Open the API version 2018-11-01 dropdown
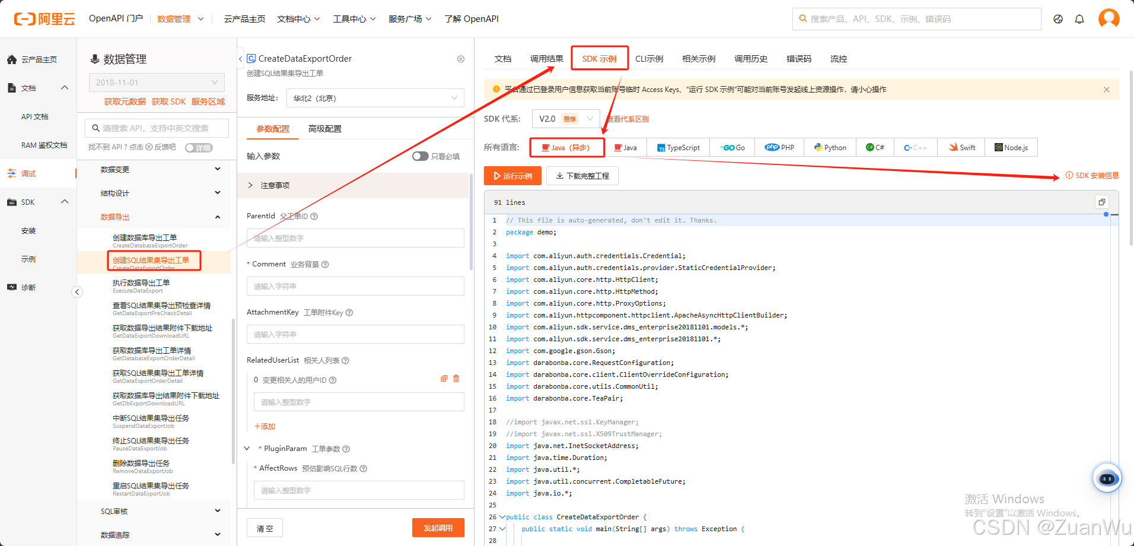This screenshot has height=546, width=1134. coord(157,82)
